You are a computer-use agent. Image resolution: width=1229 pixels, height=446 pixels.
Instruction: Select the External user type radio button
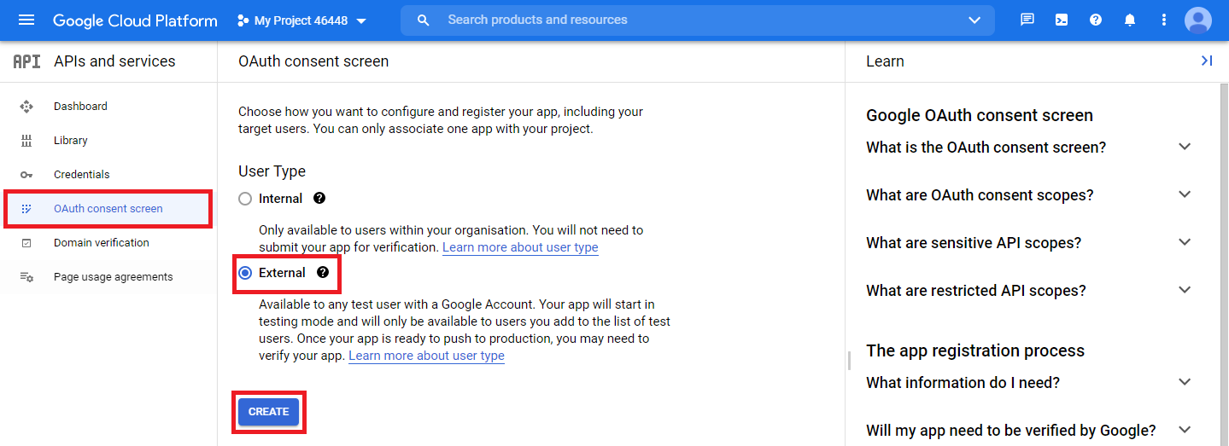[x=245, y=273]
